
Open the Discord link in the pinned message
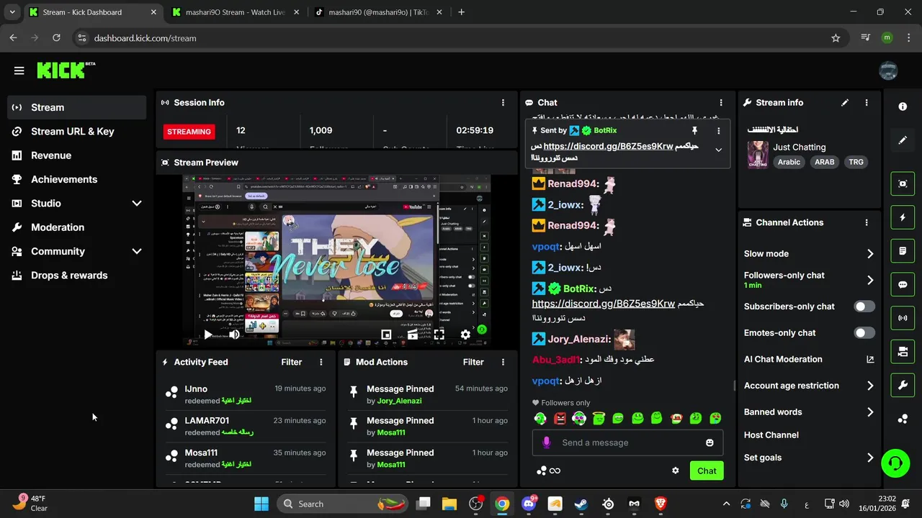[x=608, y=146]
